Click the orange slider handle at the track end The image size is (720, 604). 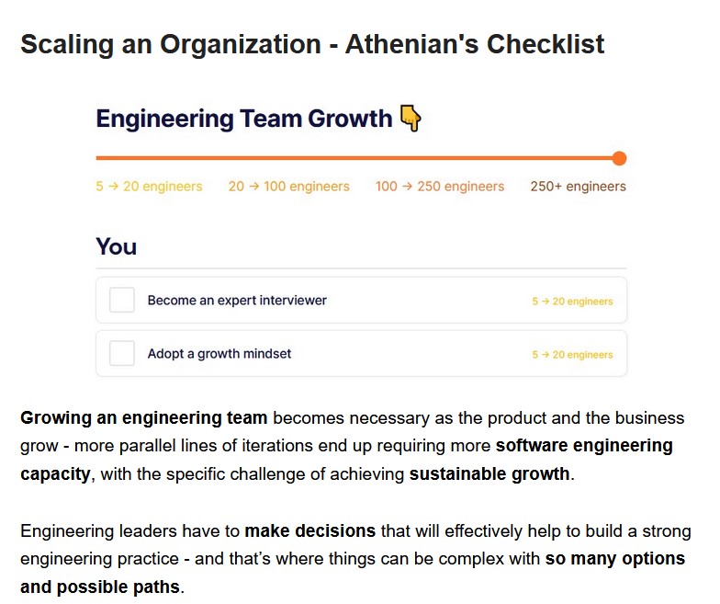pos(619,158)
